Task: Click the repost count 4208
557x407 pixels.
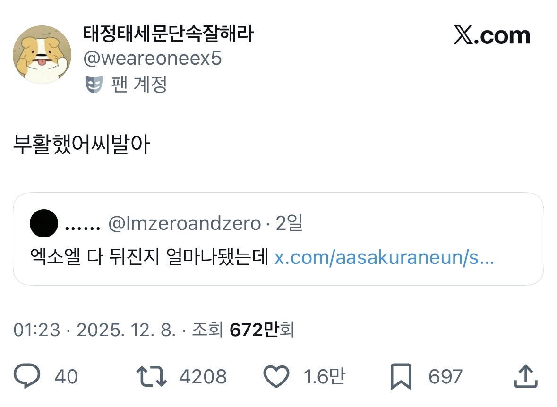Action: click(203, 377)
